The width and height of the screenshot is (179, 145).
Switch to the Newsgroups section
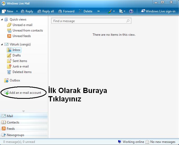[x=24, y=135]
